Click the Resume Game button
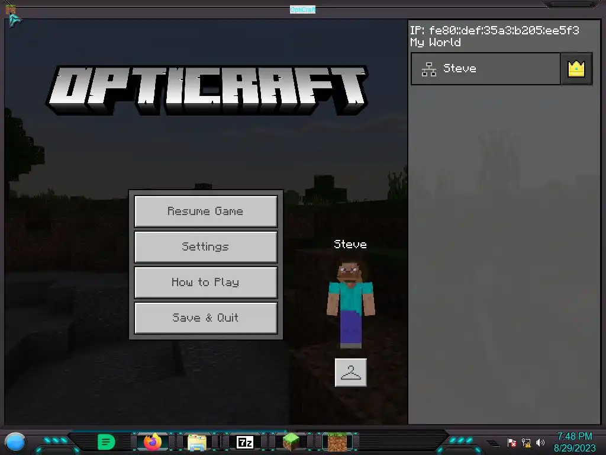Viewport: 606px width, 455px height. 205,211
